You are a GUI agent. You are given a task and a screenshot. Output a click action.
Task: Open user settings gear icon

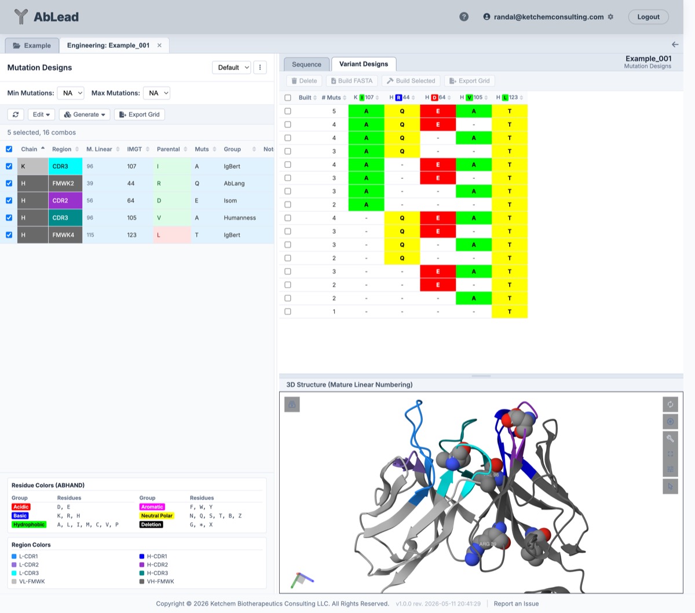coord(610,17)
